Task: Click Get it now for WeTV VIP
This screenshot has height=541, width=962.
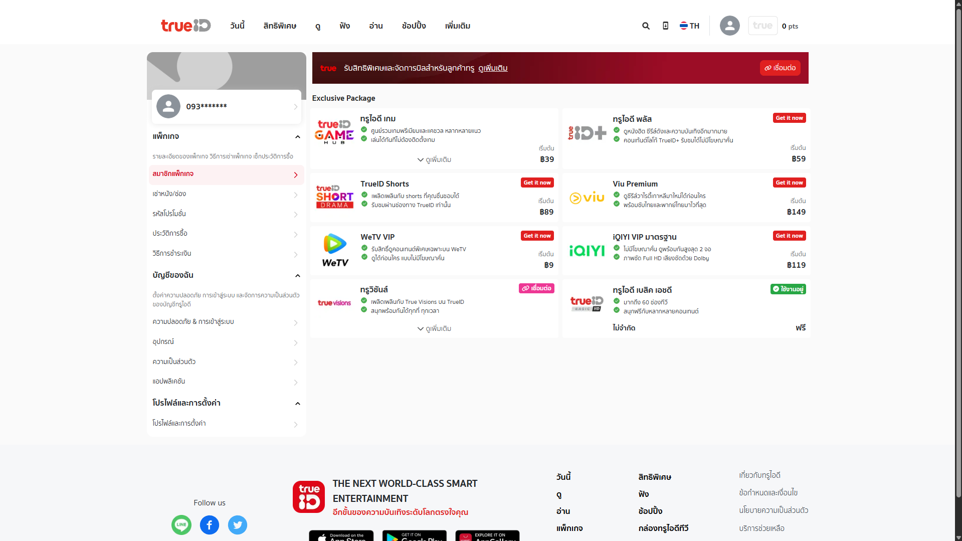Action: point(537,236)
